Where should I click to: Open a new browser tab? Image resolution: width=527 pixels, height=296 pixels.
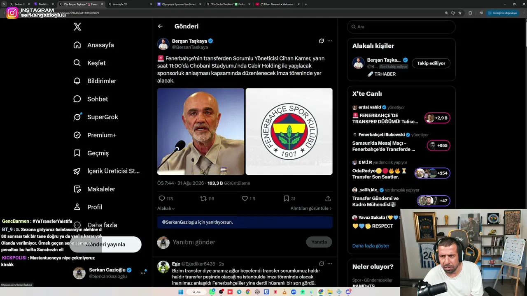pos(306,4)
